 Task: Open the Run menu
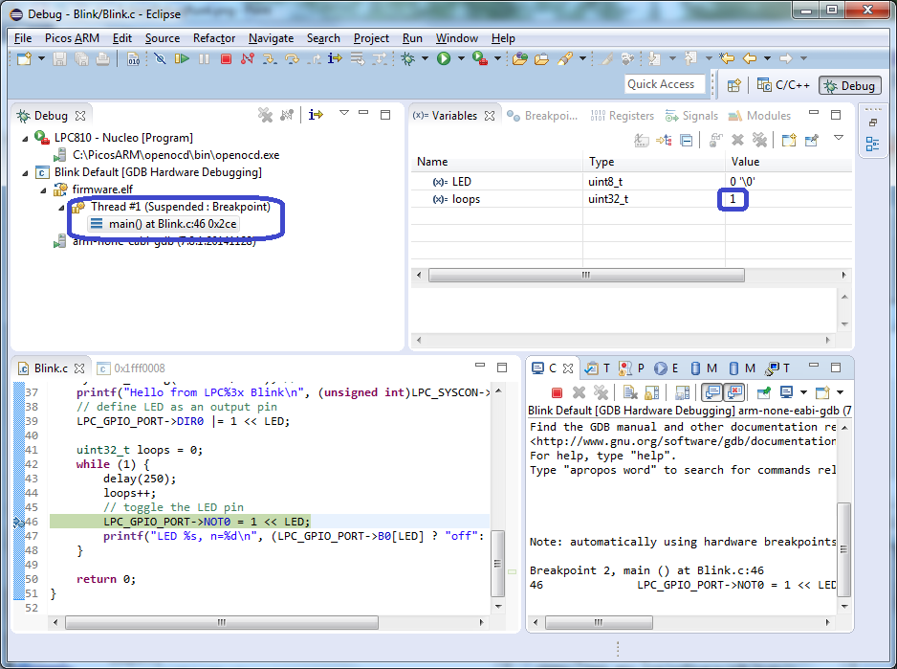pos(412,38)
